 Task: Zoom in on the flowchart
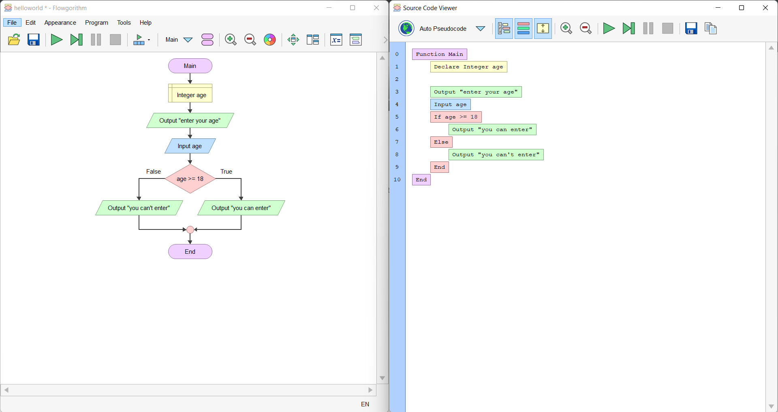[x=231, y=40]
